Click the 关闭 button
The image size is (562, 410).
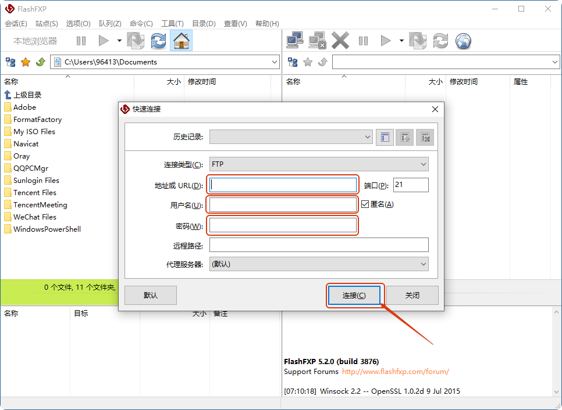[412, 295]
